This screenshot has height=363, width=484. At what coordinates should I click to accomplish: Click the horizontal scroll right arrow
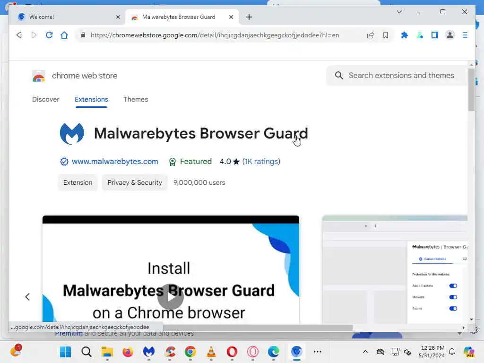click(463, 328)
